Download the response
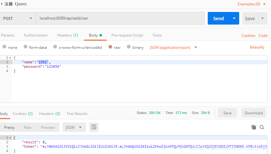The image size is (271, 154). coord(254,113)
